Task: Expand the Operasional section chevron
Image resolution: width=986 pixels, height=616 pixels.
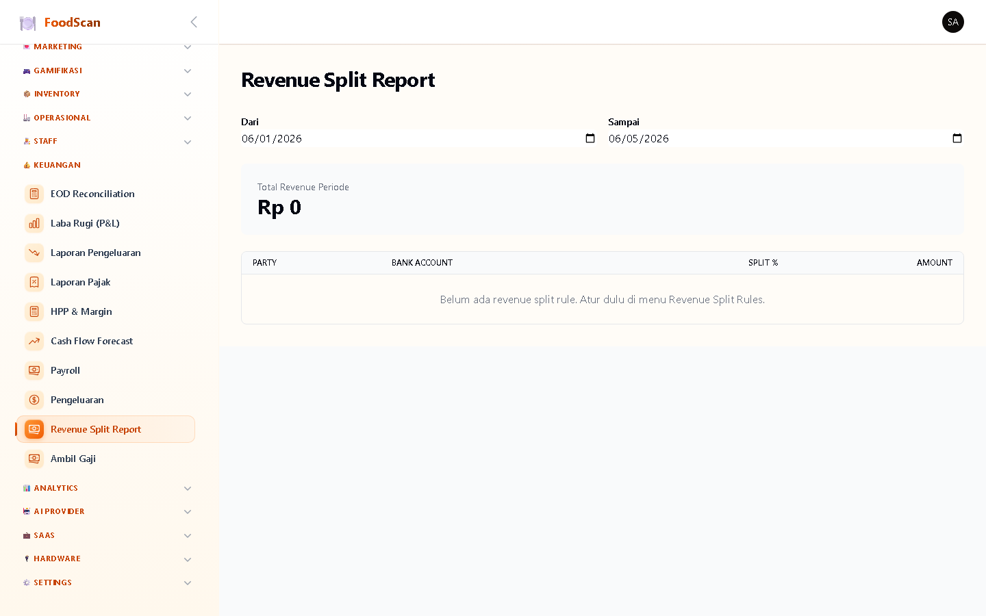Action: (188, 118)
